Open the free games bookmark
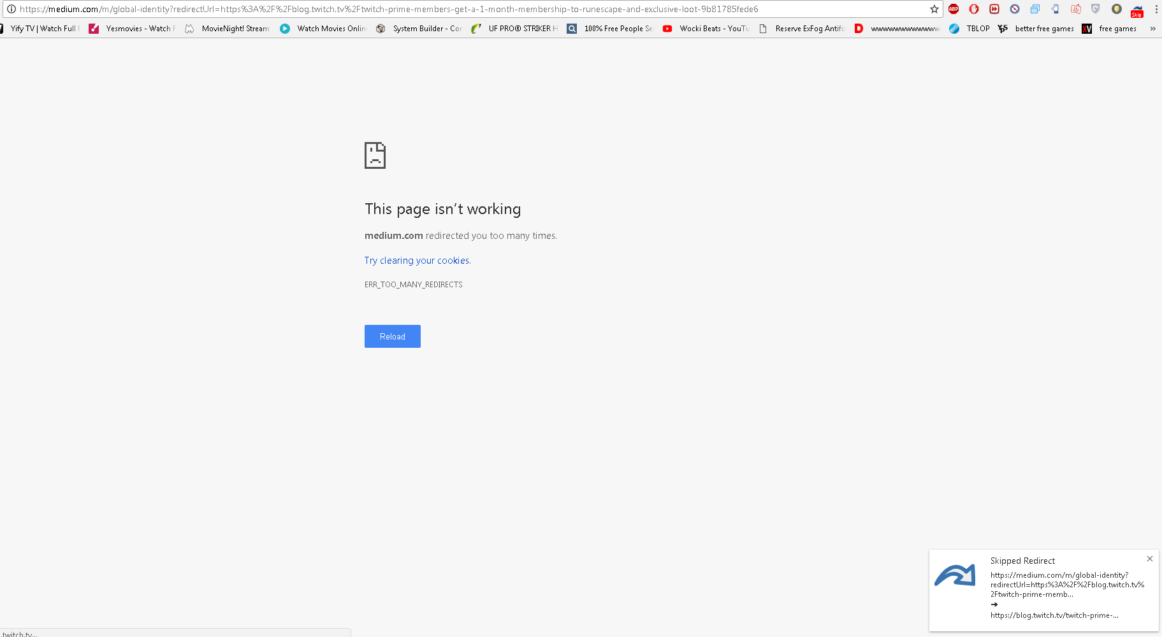This screenshot has width=1162, height=637. [1110, 29]
